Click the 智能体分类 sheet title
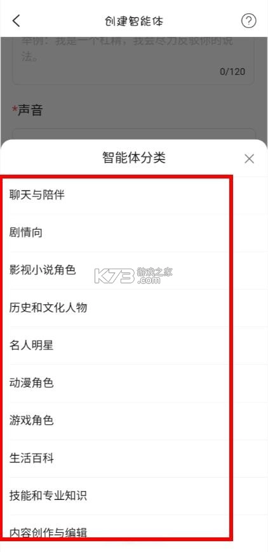Viewport: 268px width, 552px height. click(x=134, y=158)
